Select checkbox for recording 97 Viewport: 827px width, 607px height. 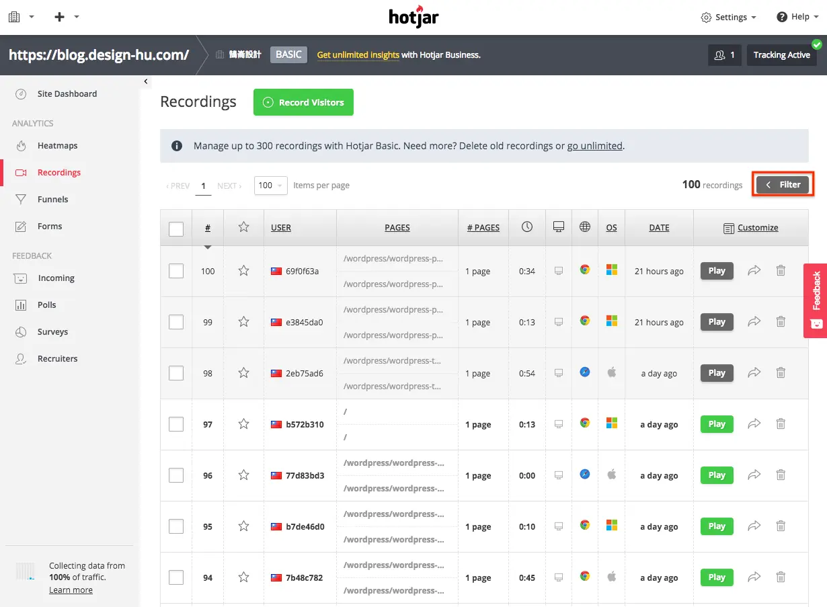pos(176,424)
